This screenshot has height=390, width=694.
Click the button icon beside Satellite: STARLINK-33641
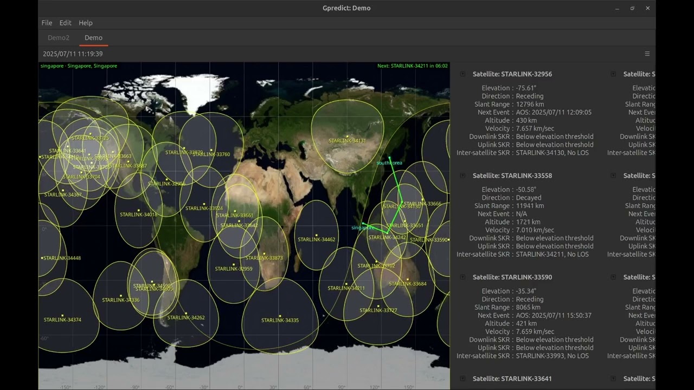462,379
